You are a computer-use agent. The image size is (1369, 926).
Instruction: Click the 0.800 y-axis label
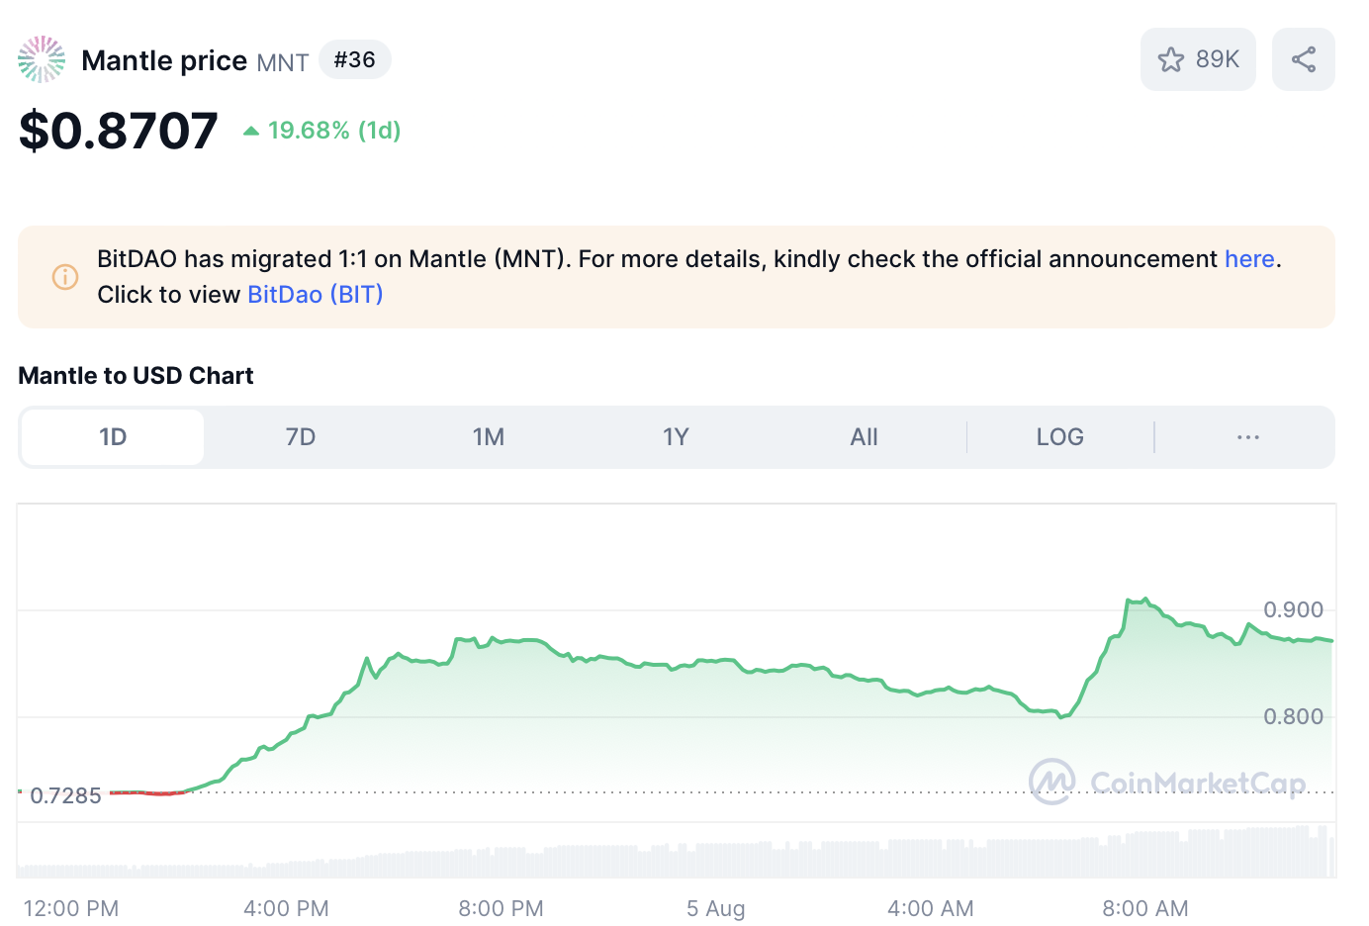[1294, 716]
